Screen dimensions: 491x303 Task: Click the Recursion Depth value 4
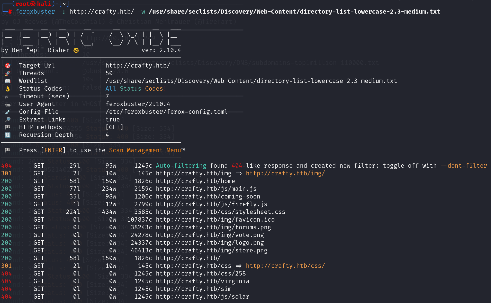pyautogui.click(x=107, y=135)
